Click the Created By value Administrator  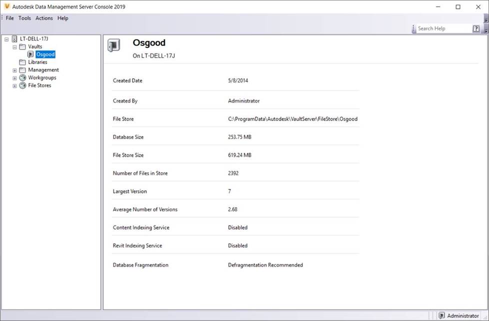point(244,101)
